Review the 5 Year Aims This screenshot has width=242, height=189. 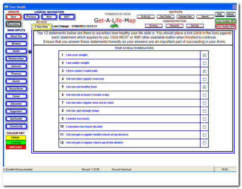(x=42, y=27)
